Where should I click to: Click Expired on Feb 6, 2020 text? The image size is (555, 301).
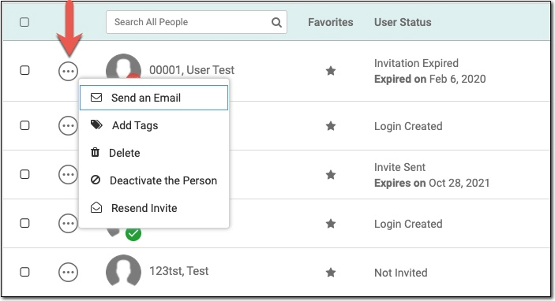[429, 79]
